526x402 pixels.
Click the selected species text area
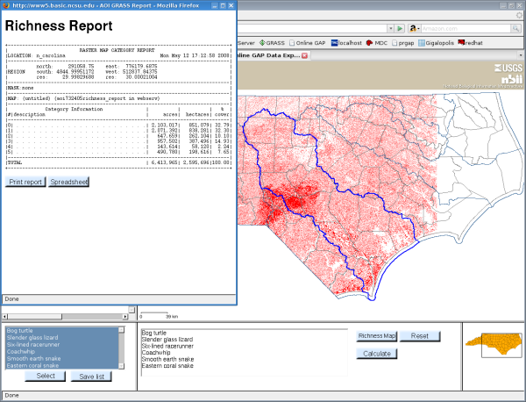245,352
